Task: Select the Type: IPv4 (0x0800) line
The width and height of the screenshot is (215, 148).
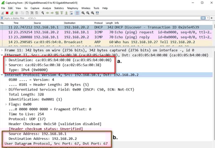Action: 28,70
